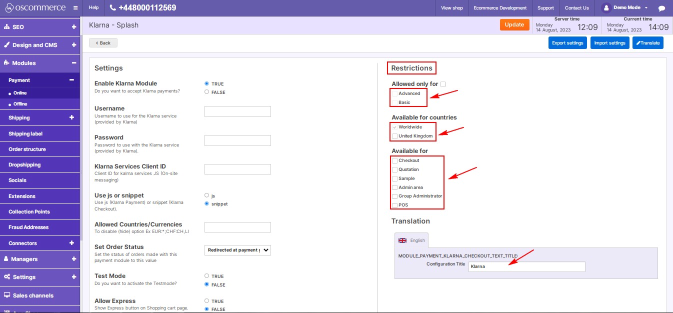Screen dimensions: 673x313
Task: Open the Demo Mode dropdown arrow
Action: tap(646, 8)
